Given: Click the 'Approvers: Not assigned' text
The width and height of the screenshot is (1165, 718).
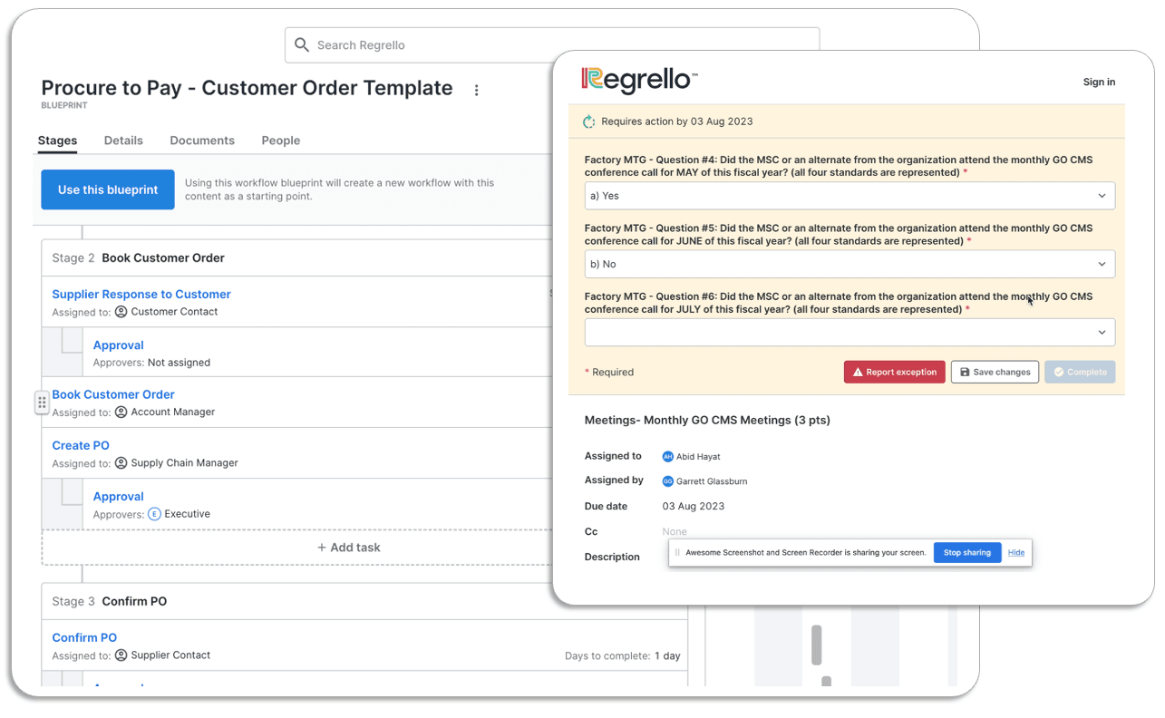Looking at the screenshot, I should pos(151,363).
